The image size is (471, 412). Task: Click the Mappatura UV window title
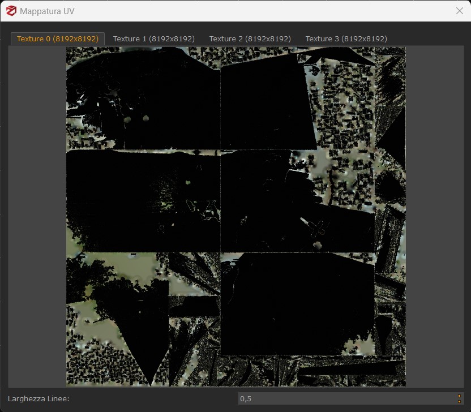coord(47,11)
